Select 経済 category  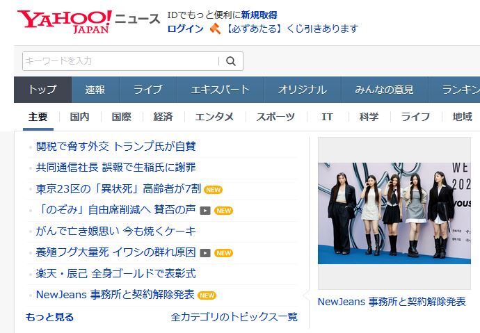[163, 117]
